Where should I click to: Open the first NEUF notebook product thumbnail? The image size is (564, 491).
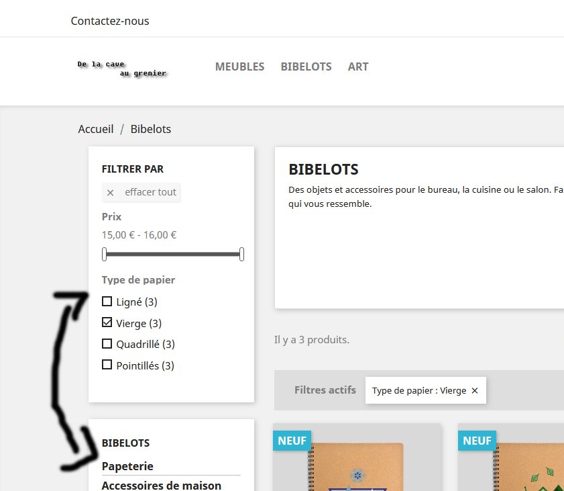click(357, 457)
